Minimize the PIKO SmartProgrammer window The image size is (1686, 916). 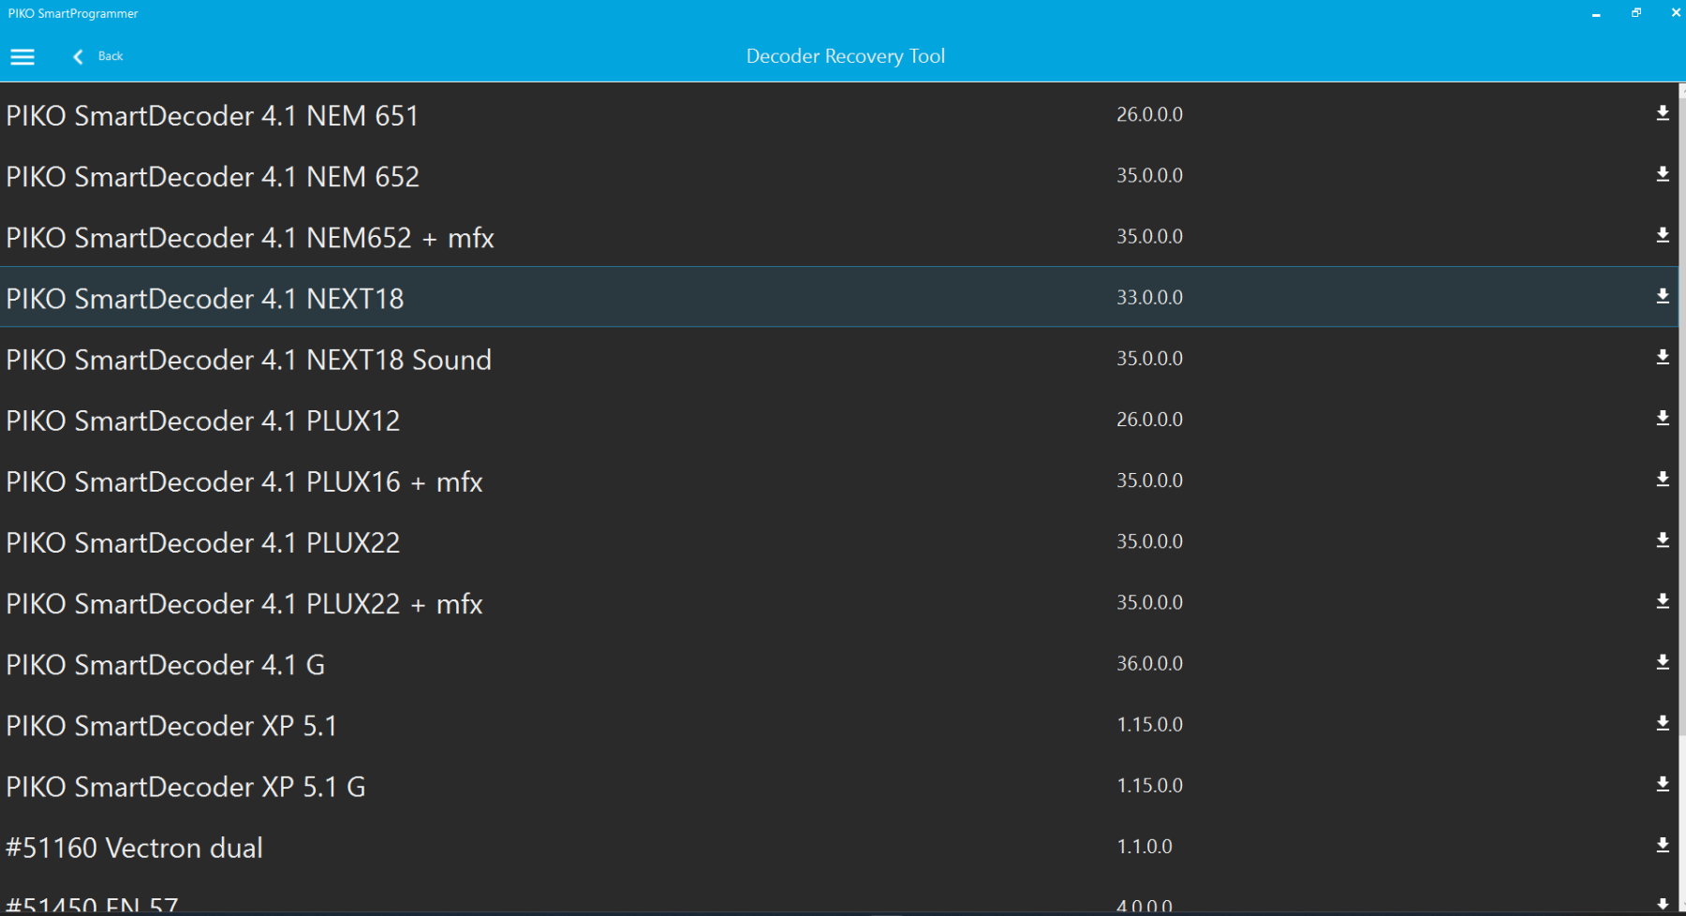pos(1596,13)
